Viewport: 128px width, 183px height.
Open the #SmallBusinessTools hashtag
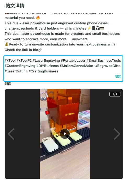[104, 61]
